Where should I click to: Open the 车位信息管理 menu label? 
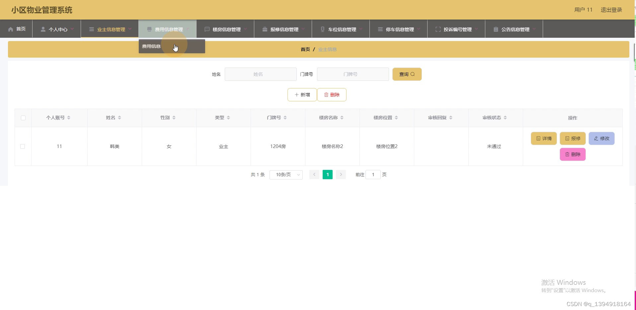(342, 29)
